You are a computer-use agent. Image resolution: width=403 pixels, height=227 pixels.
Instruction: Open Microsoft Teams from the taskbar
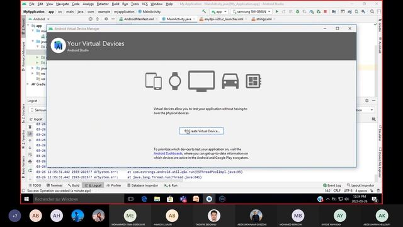(183, 199)
